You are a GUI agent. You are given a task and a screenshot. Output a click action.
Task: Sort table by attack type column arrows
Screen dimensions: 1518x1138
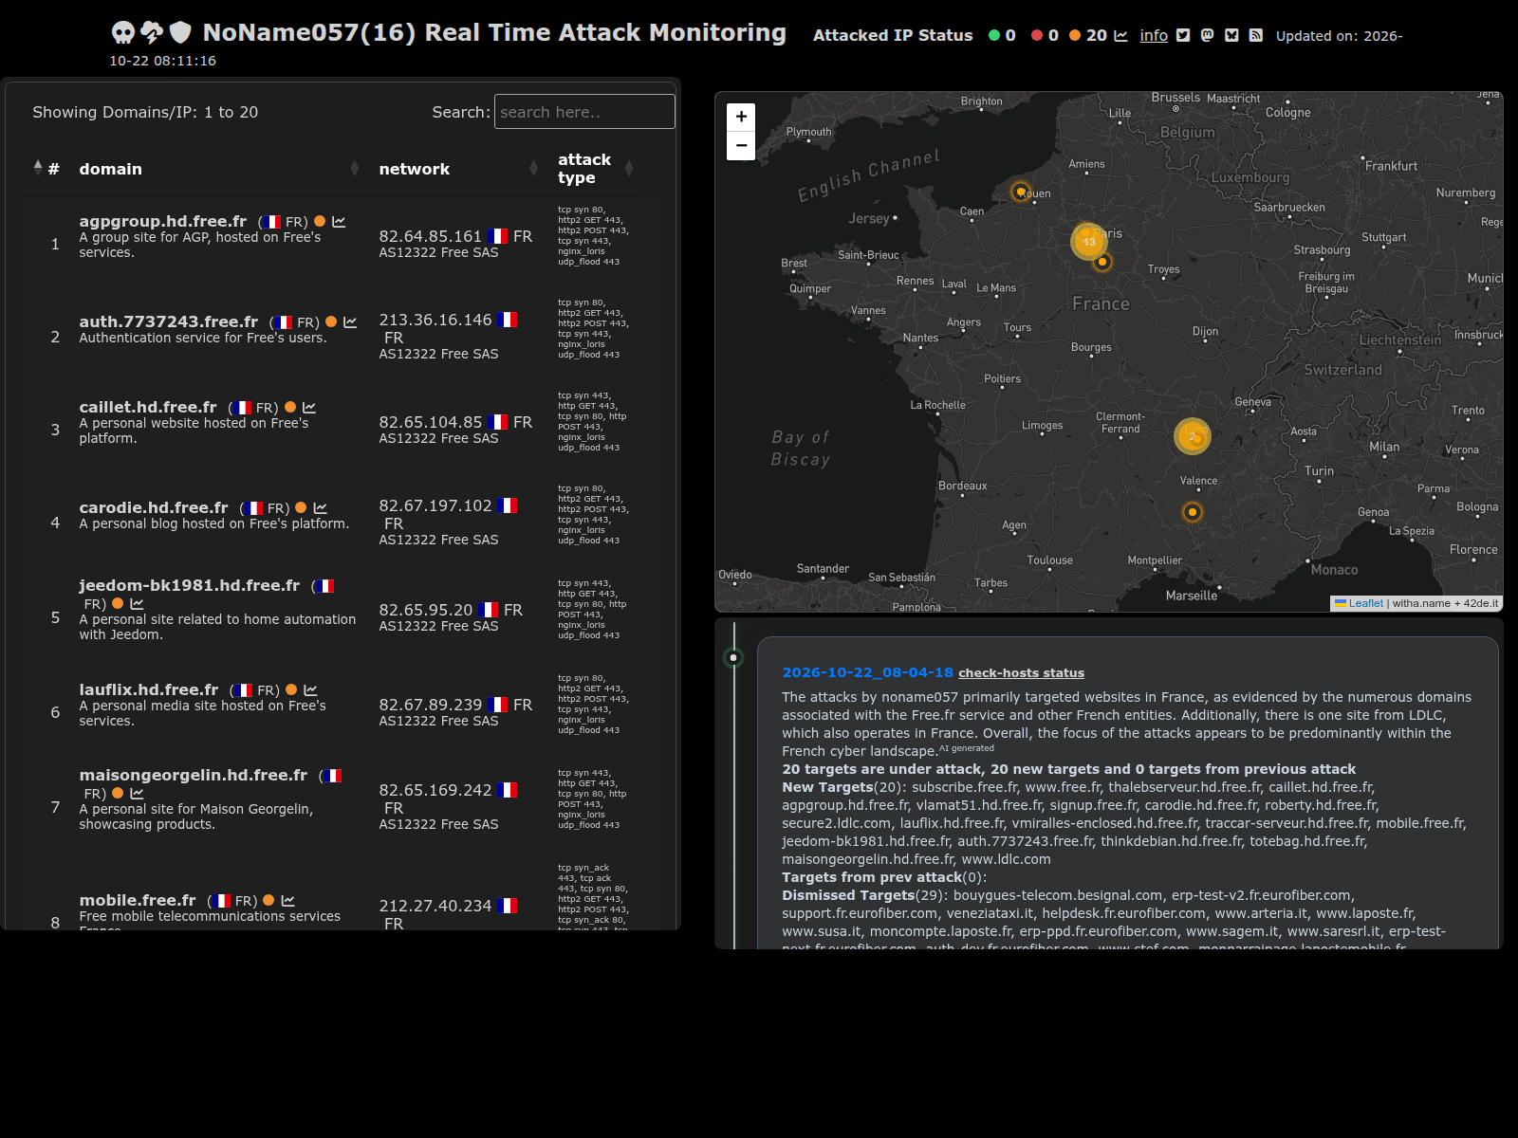(628, 169)
